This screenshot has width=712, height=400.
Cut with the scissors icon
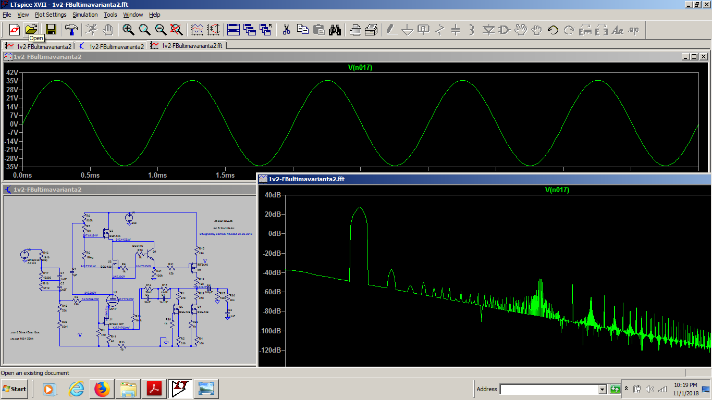(286, 29)
